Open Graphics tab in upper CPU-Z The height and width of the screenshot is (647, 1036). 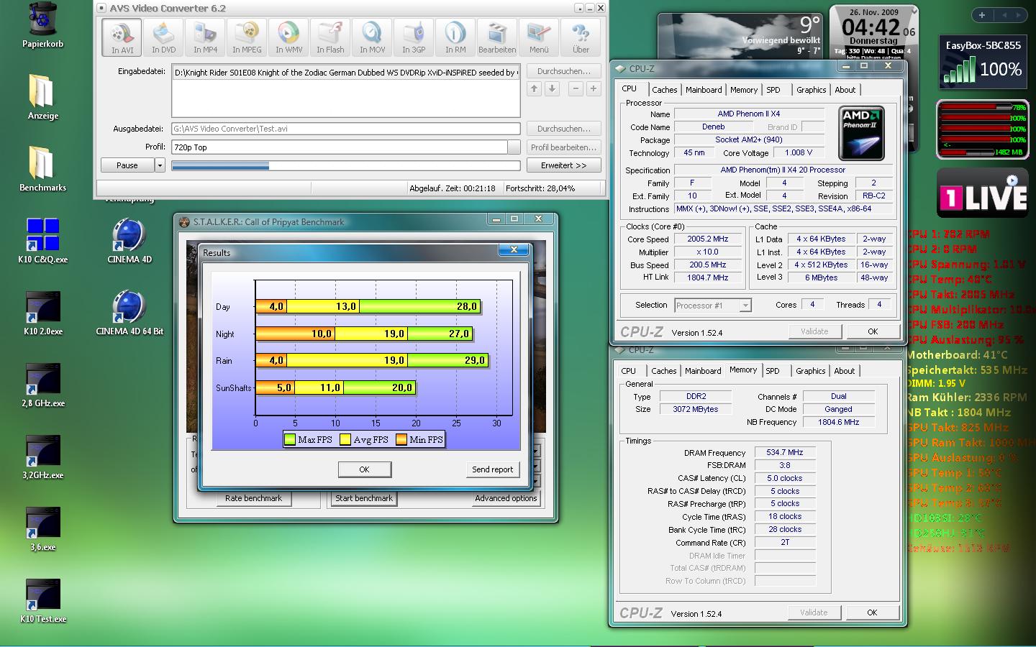811,90
